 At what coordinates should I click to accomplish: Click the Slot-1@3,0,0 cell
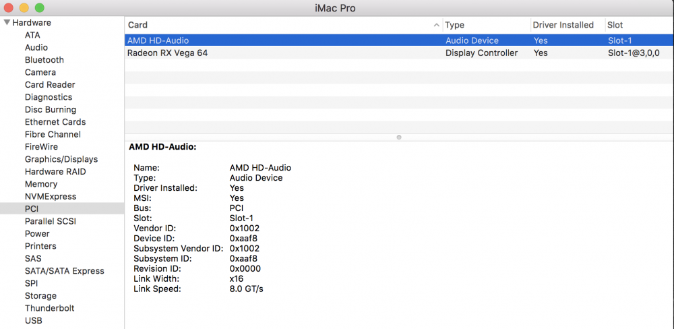point(634,53)
